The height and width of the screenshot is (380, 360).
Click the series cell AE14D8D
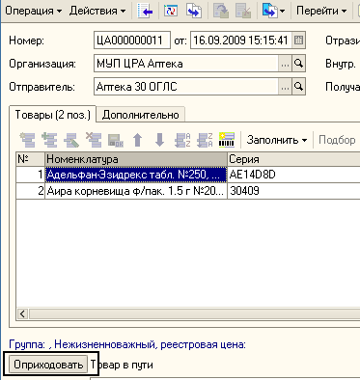pos(293,175)
